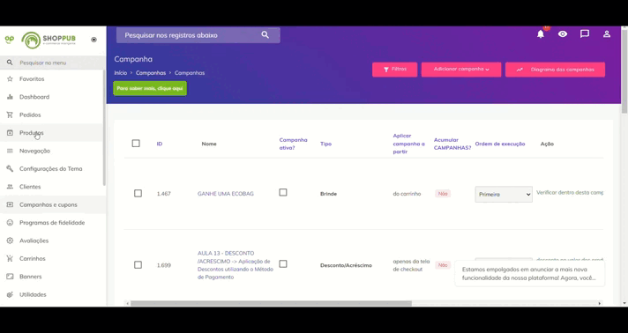This screenshot has width=628, height=333.
Task: Expand the Adicionar campanha dropdown button
Action: 461,70
